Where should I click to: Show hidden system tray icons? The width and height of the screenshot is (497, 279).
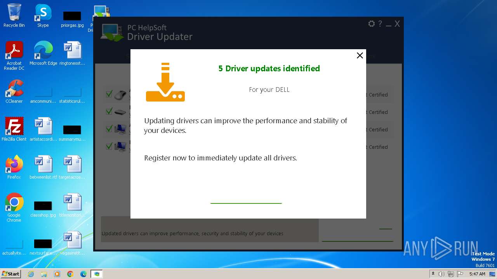[433, 274]
